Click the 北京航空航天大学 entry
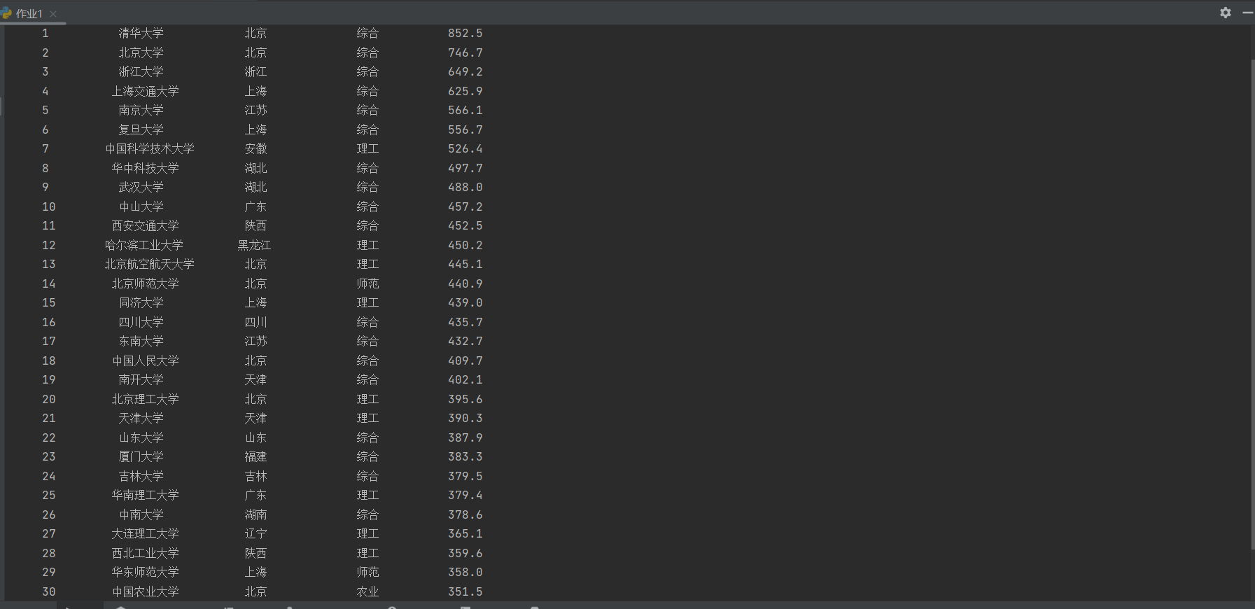 click(x=150, y=264)
